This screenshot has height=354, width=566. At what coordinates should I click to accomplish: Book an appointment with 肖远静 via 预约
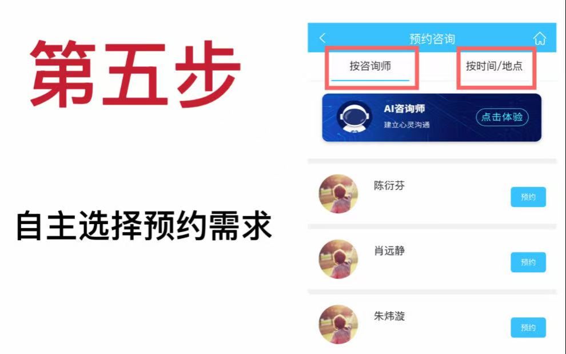pos(528,262)
